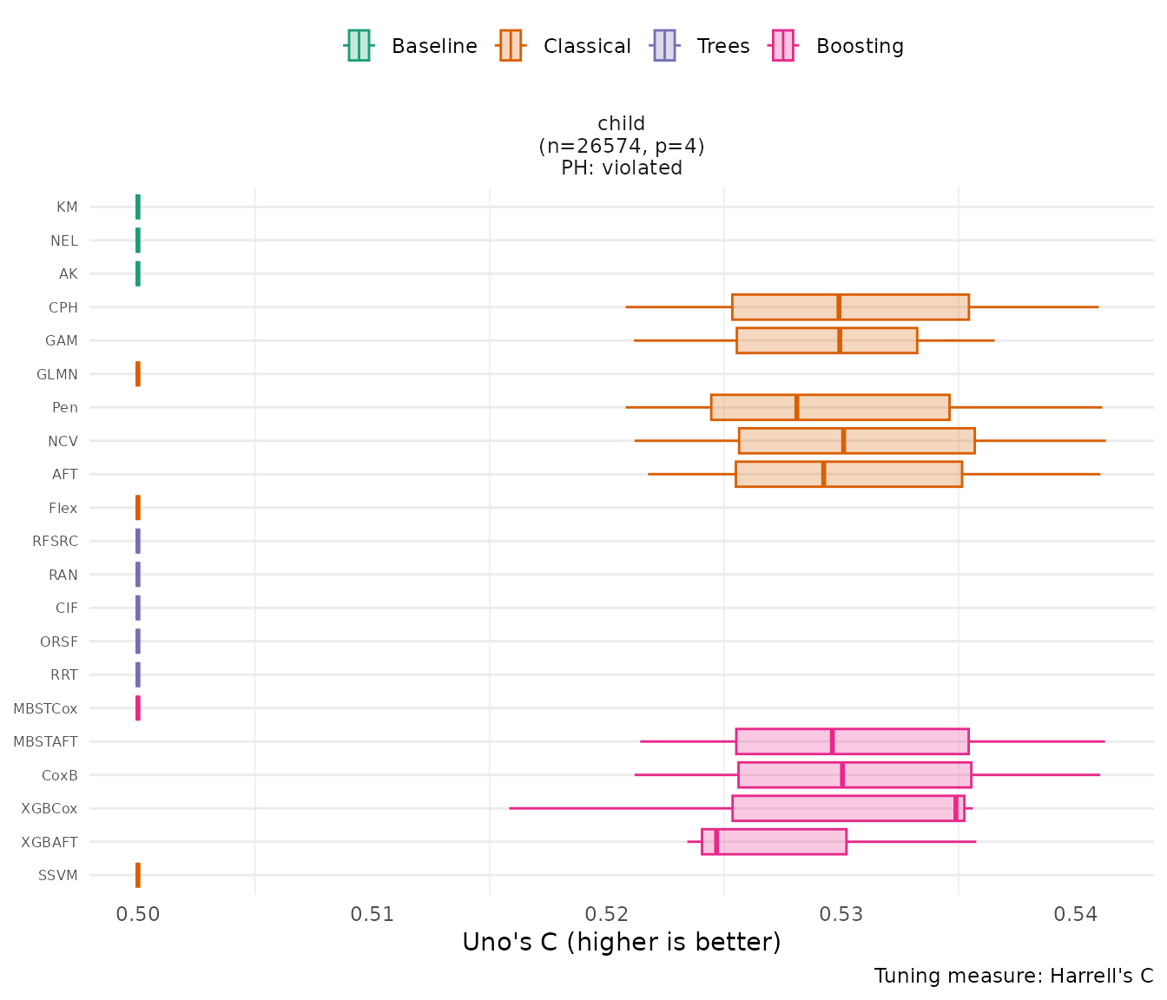
Task: Click the ORSF y-axis label
Action: 59,642
